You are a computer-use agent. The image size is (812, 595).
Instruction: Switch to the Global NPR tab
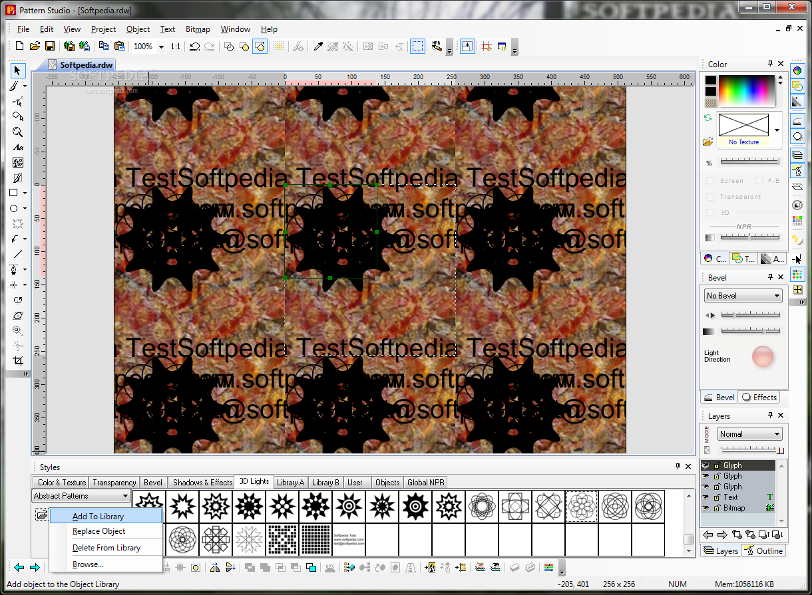click(426, 483)
